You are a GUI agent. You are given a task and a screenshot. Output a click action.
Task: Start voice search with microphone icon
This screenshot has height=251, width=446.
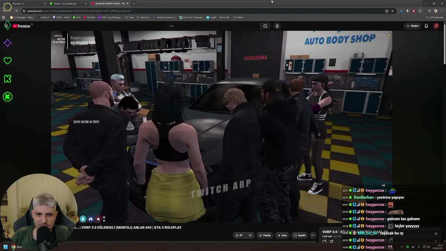277,26
